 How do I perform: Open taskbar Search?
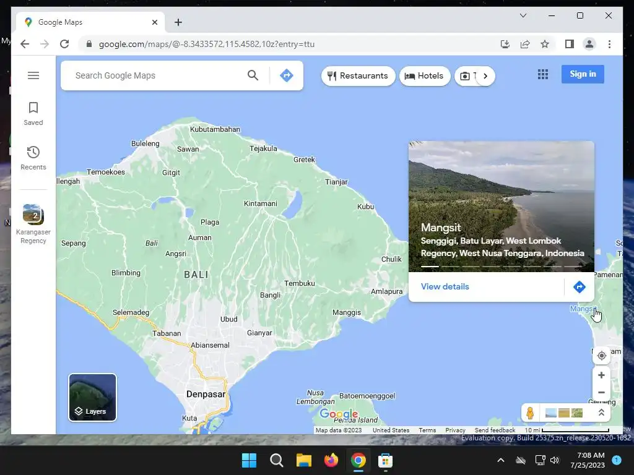[x=277, y=460]
